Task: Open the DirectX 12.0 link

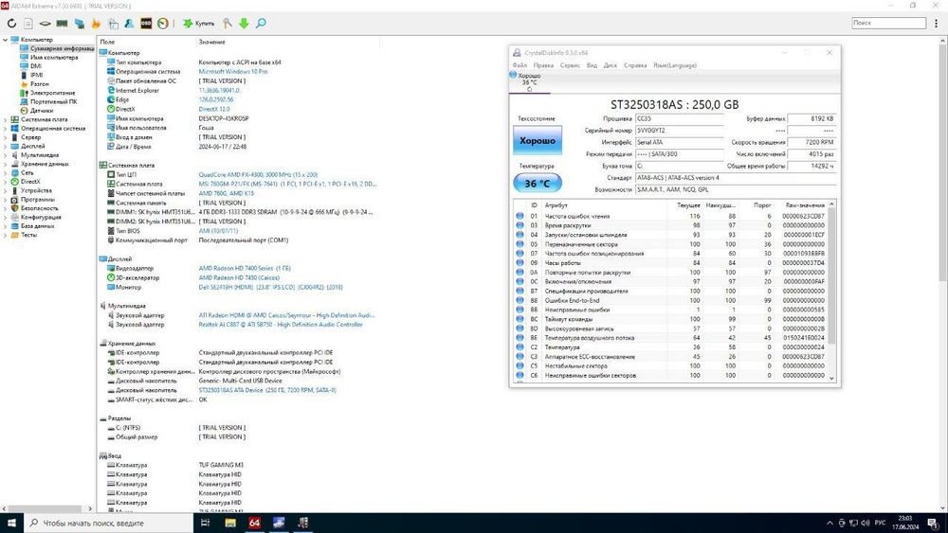Action: tap(214, 109)
